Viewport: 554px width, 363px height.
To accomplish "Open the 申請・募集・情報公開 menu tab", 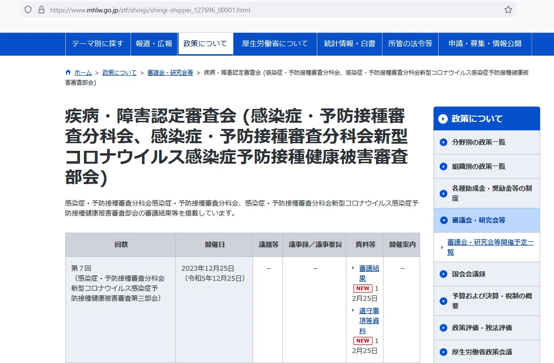I will point(485,44).
